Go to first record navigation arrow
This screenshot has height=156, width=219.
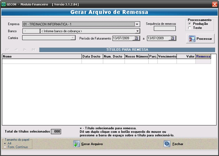coord(7,50)
